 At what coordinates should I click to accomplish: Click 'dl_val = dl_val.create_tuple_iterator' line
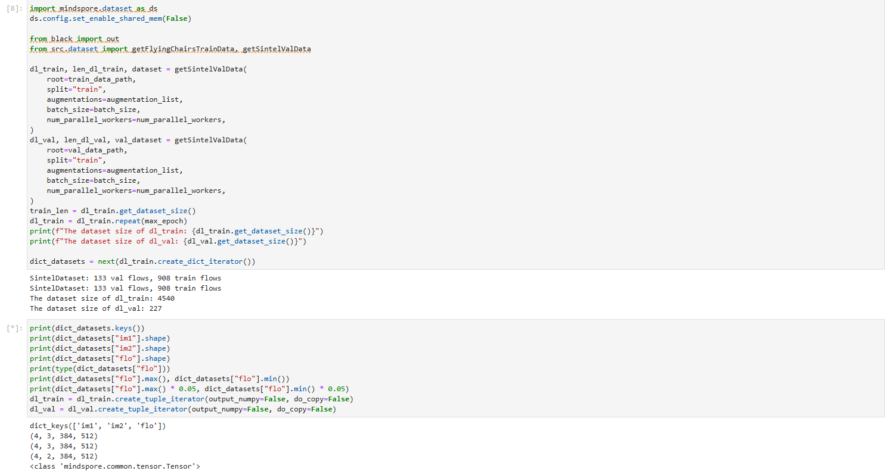click(x=183, y=409)
